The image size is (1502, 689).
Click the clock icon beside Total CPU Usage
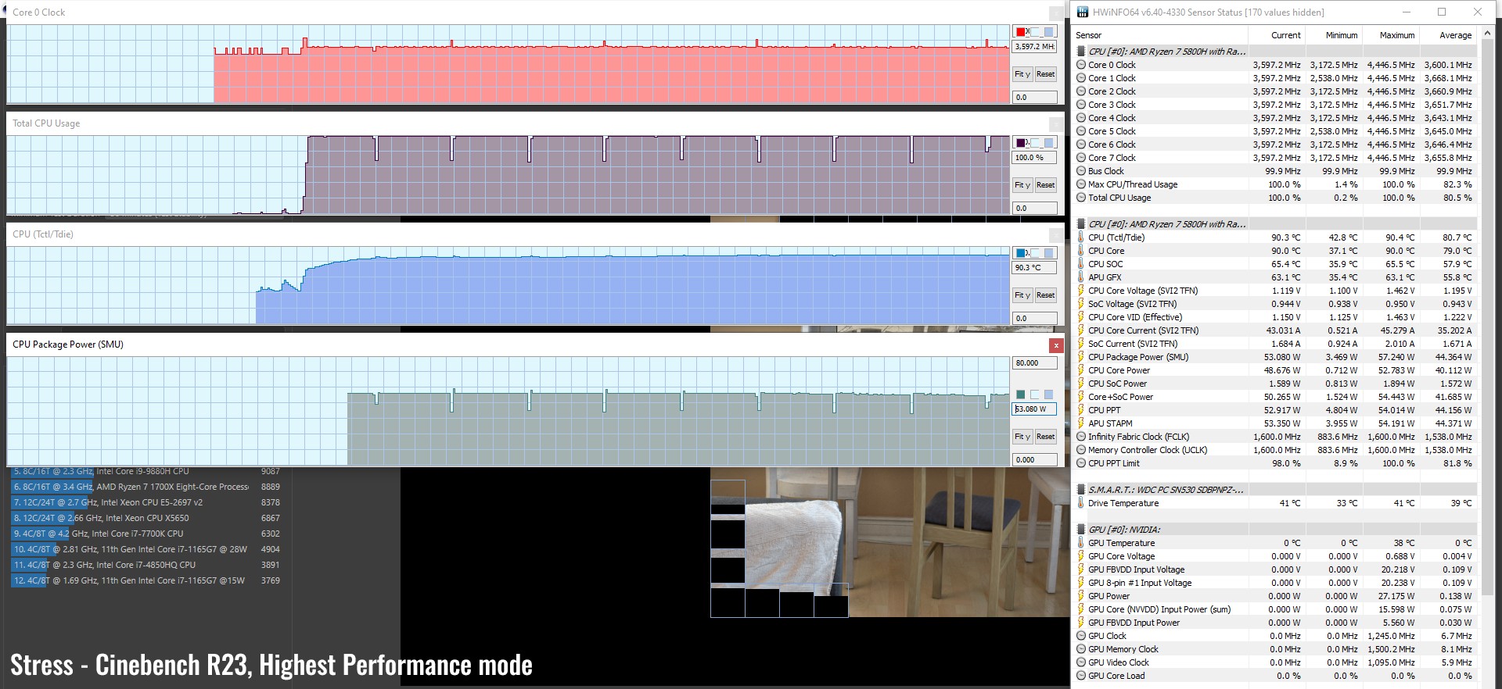(1081, 198)
